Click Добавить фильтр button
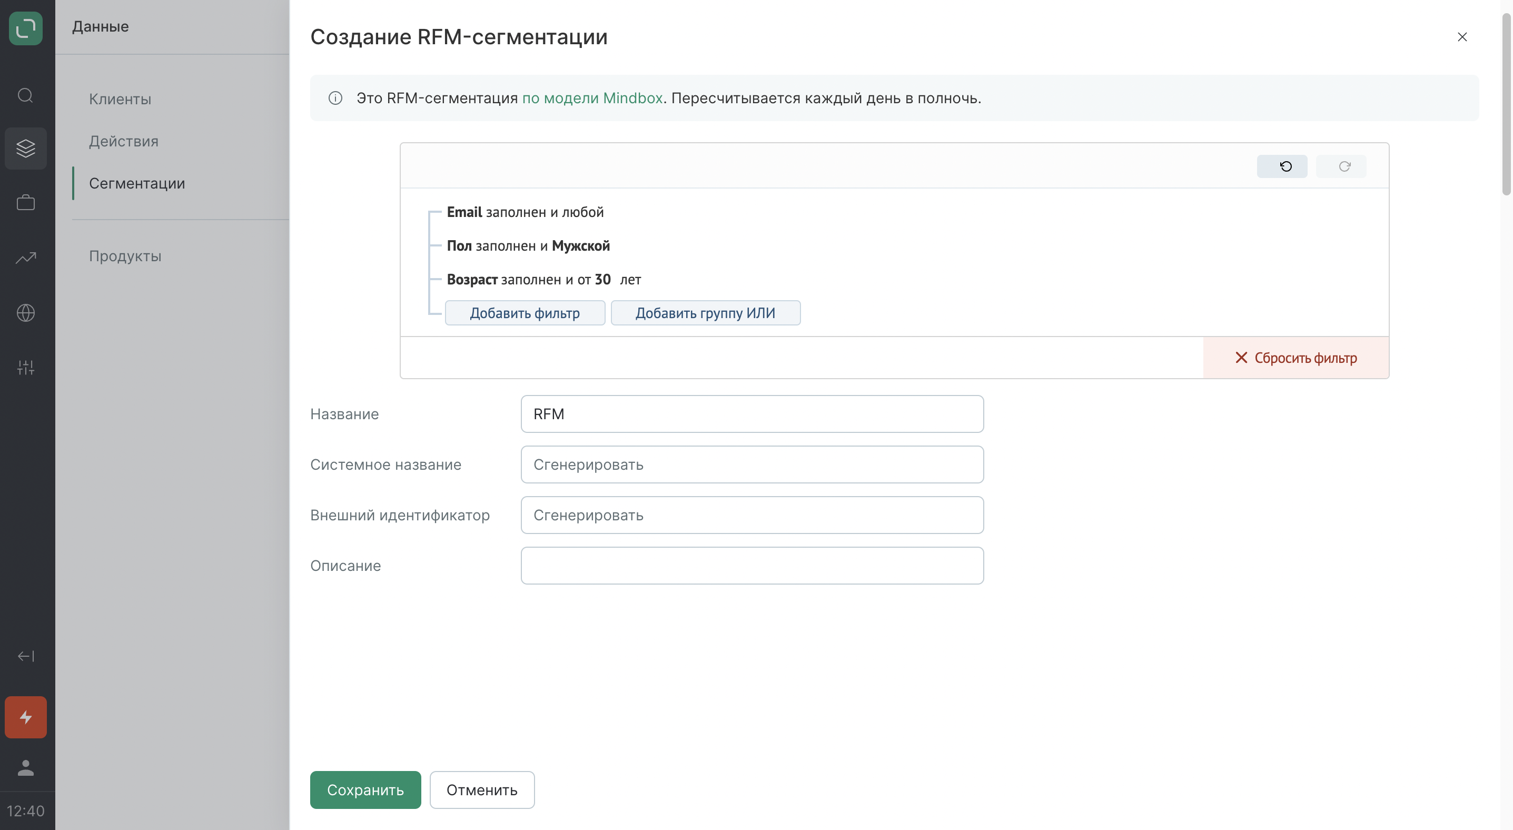 pyautogui.click(x=525, y=313)
